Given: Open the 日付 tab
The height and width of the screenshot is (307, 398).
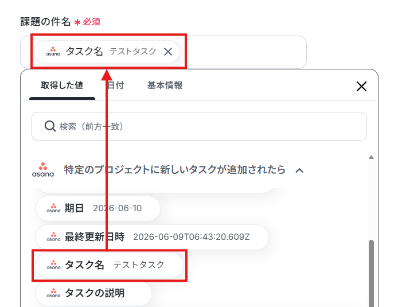Looking at the screenshot, I should tap(115, 86).
